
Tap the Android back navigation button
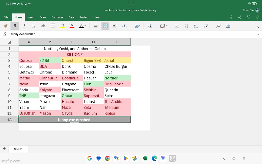pyautogui.click(x=224, y=158)
